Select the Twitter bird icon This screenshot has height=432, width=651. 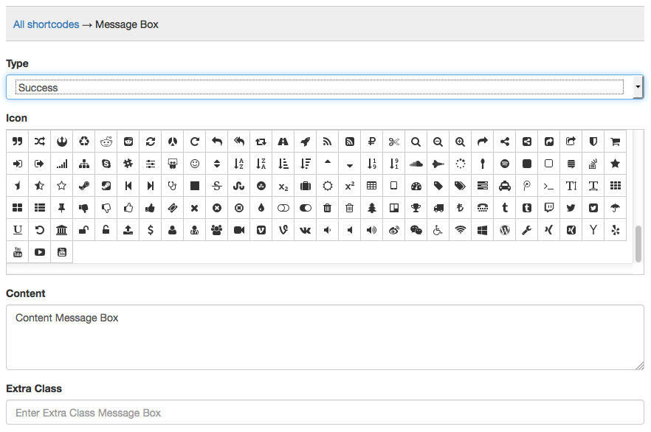pos(571,208)
